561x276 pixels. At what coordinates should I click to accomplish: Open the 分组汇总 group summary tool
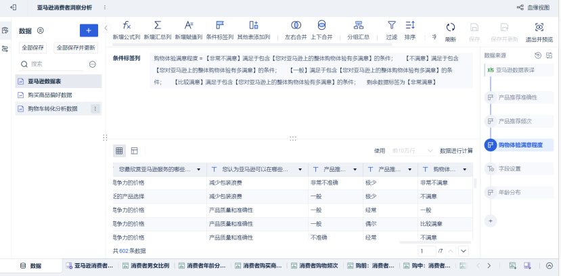[359, 30]
